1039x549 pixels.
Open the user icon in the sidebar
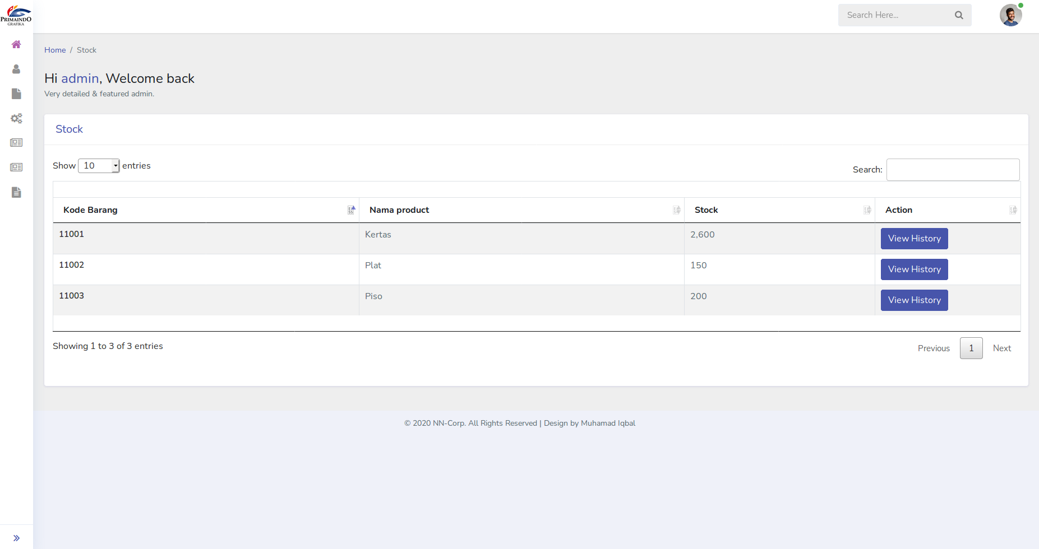point(16,69)
